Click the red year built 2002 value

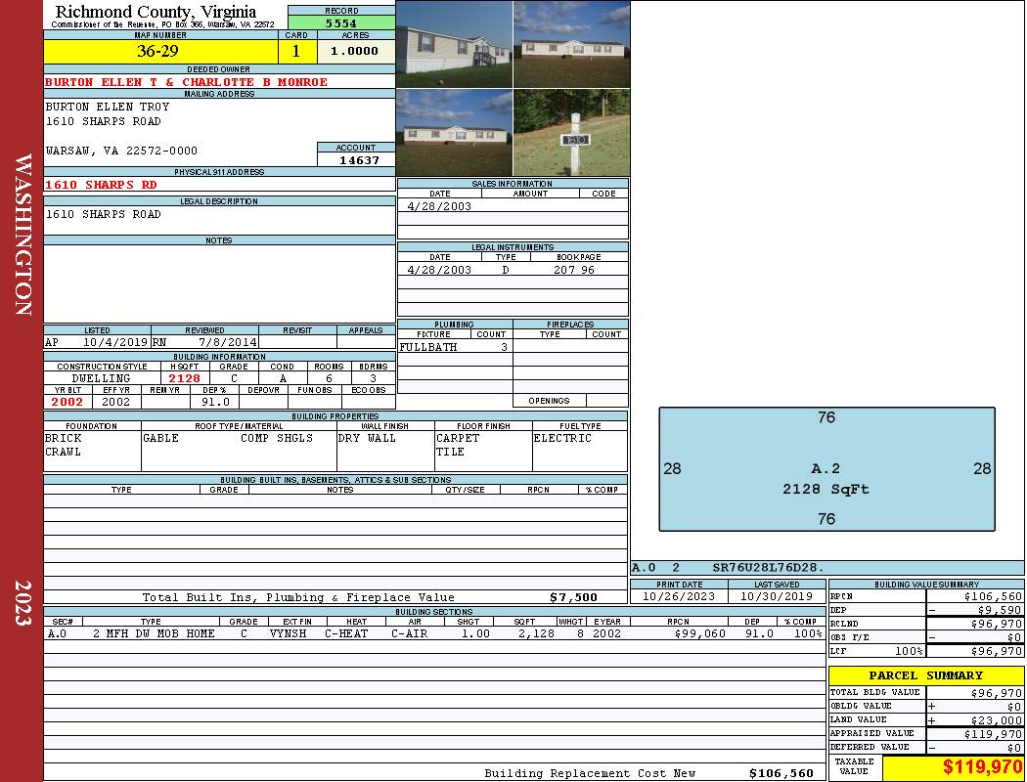pyautogui.click(x=67, y=402)
